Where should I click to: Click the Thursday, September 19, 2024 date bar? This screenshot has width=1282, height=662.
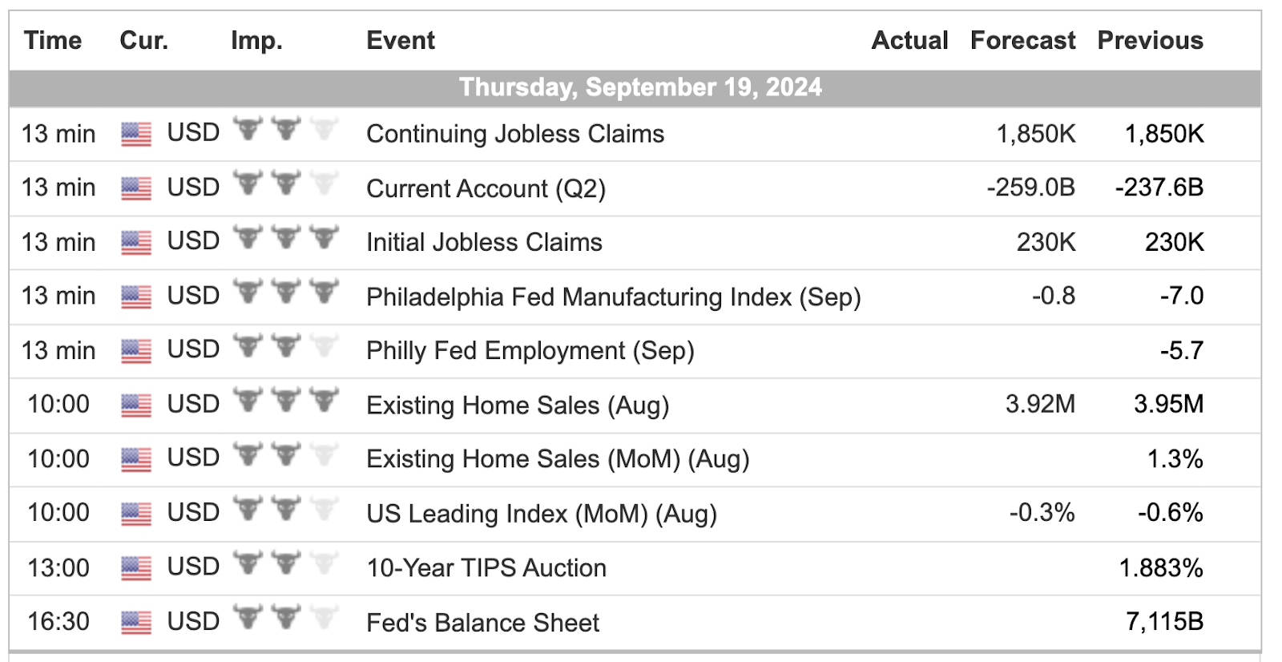point(640,87)
